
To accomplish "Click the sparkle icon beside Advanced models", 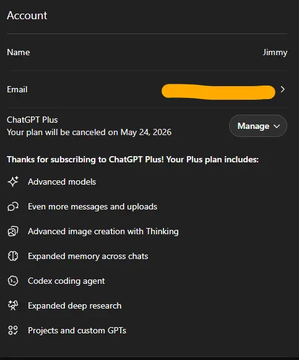I will tap(13, 182).
